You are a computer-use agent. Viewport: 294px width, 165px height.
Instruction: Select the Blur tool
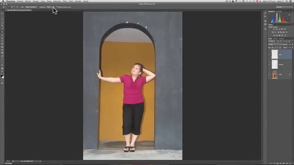point(2,50)
